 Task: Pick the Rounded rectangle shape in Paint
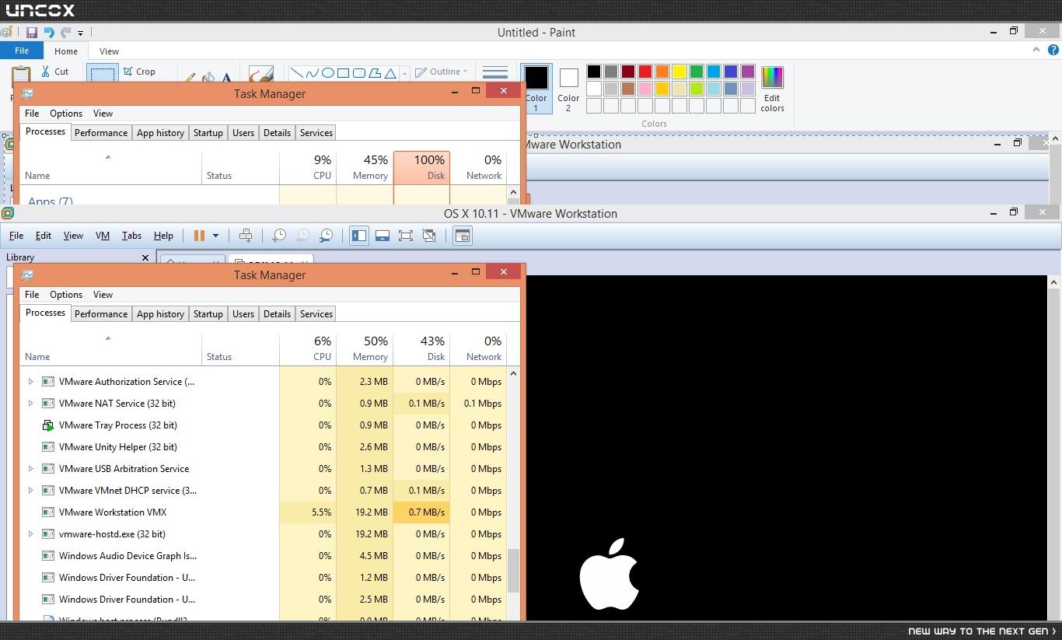[358, 73]
